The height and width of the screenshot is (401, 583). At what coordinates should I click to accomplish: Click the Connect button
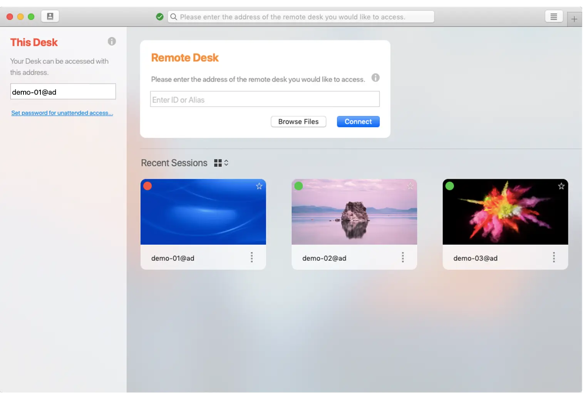coord(358,122)
